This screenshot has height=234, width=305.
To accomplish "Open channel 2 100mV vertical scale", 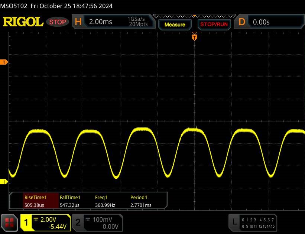I will (x=102, y=220).
